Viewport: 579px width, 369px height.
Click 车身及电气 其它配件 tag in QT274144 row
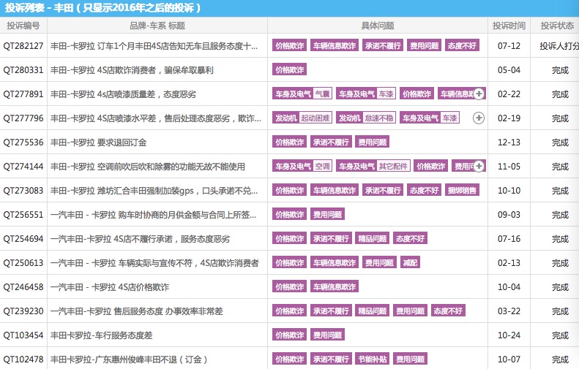(373, 167)
